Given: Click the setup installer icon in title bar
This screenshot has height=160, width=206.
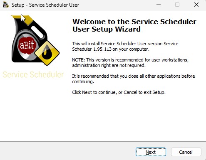Looking at the screenshot, I should point(6,5).
